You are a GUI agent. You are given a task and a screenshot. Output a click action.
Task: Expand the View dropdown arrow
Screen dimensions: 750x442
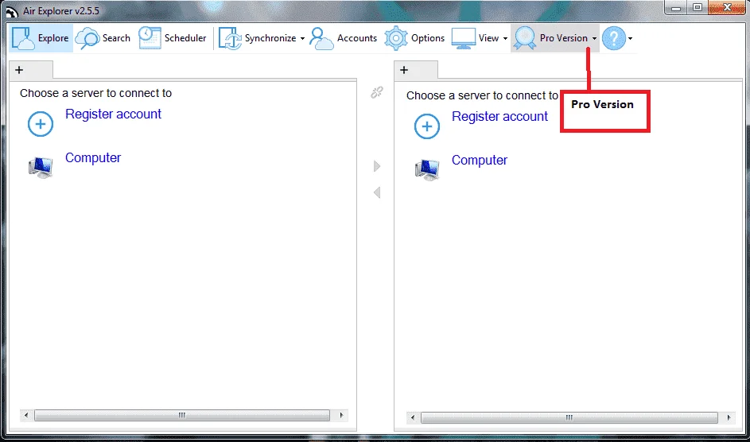coord(505,39)
